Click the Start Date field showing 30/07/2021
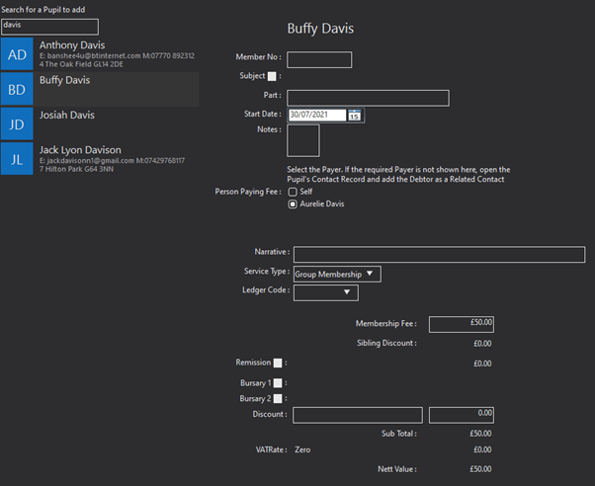Viewport: 595px width, 486px height. coord(317,115)
